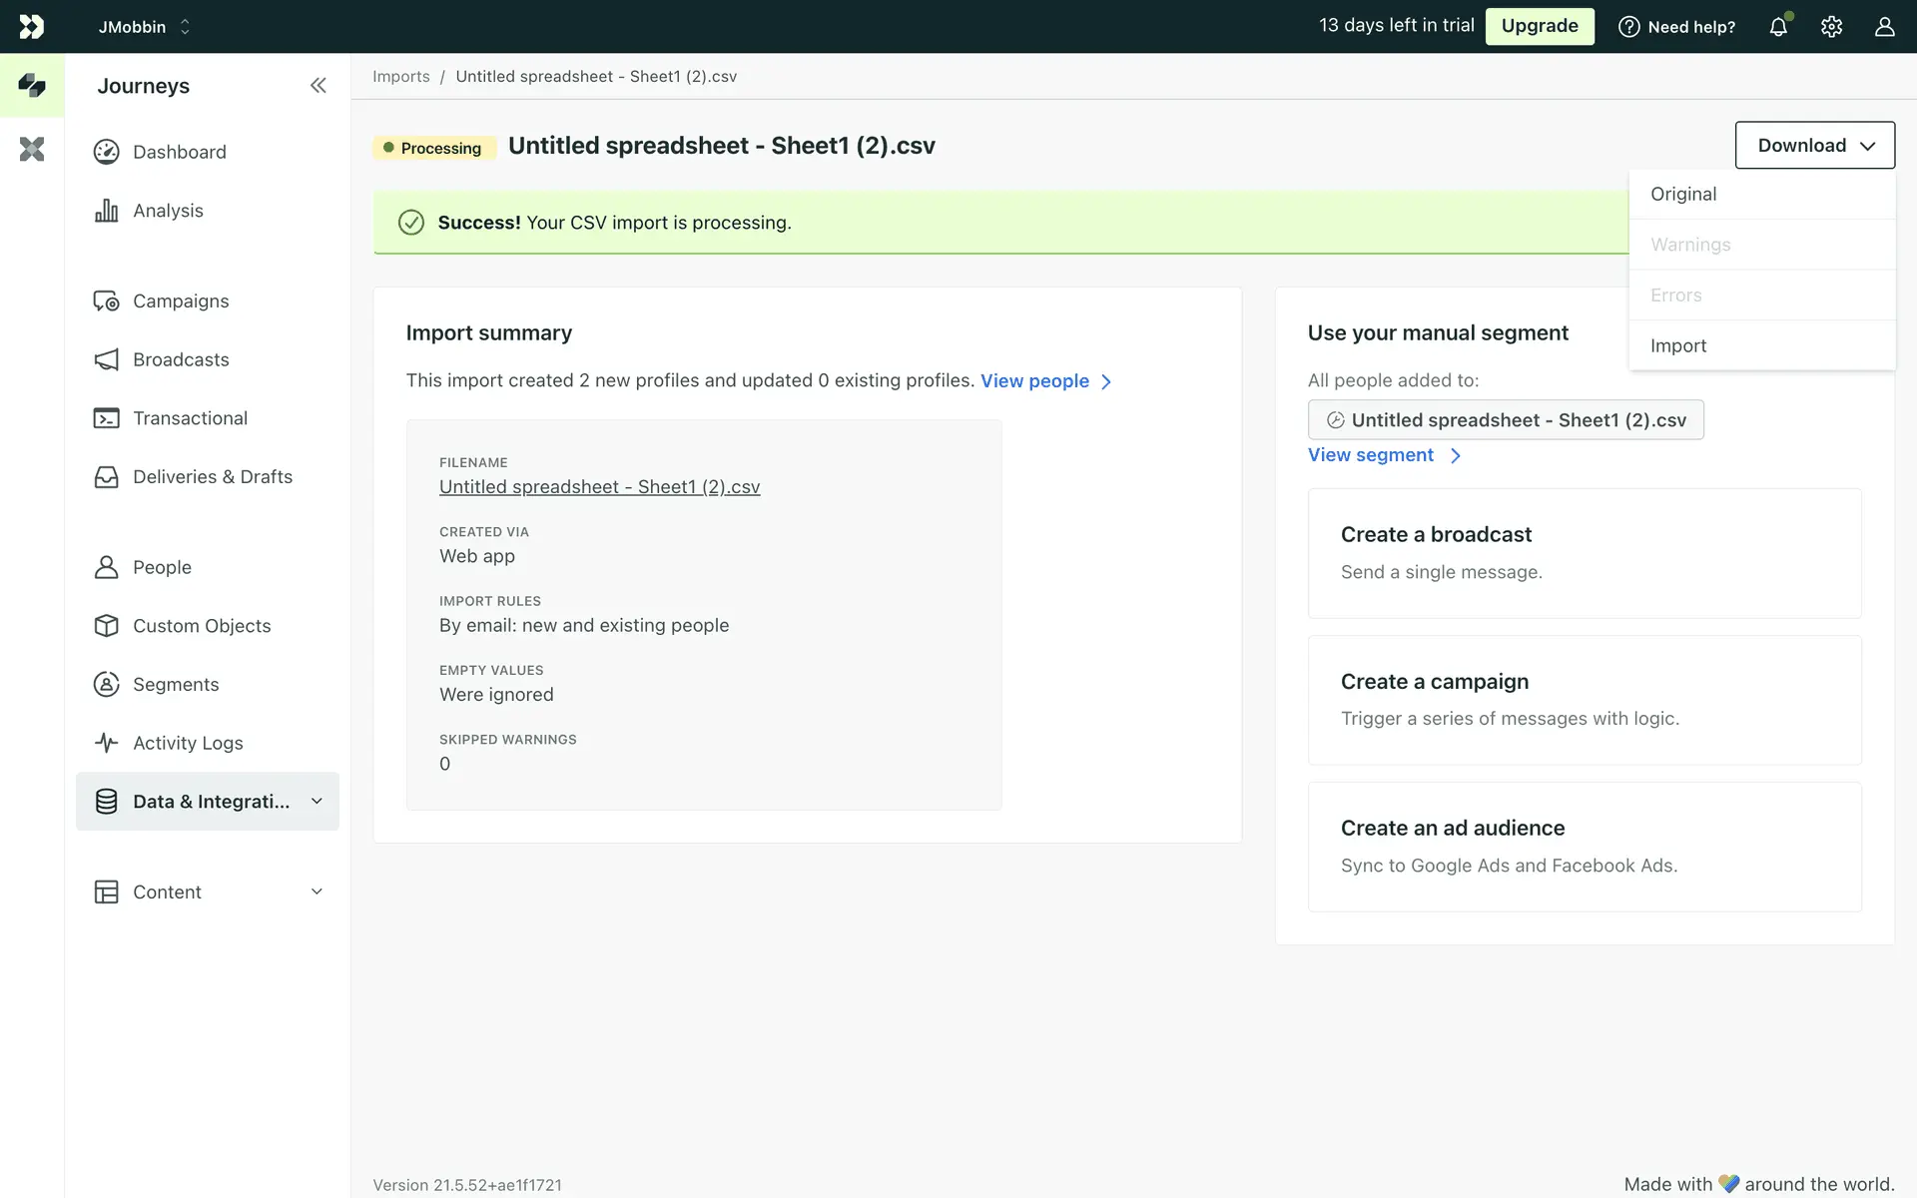Open notifications bell icon
1917x1198 pixels.
coord(1778,27)
